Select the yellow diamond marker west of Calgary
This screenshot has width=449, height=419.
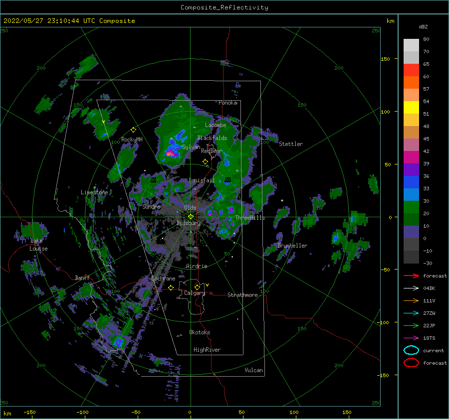click(171, 287)
